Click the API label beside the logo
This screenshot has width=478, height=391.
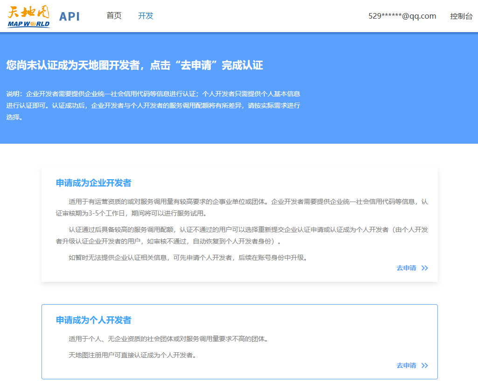point(69,16)
